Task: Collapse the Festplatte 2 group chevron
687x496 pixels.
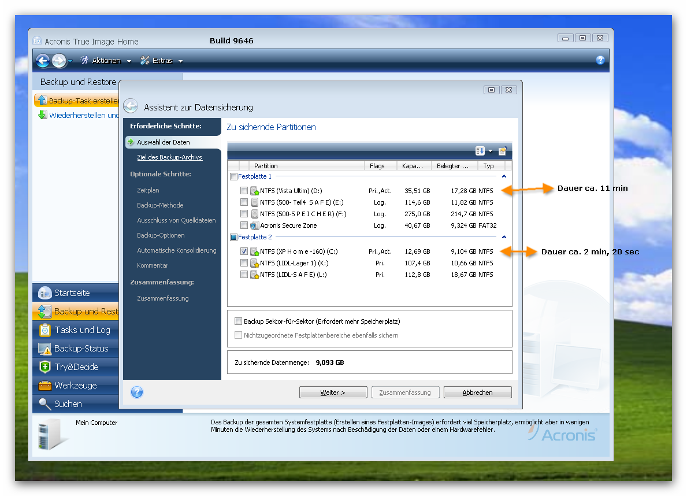Action: pyautogui.click(x=504, y=237)
